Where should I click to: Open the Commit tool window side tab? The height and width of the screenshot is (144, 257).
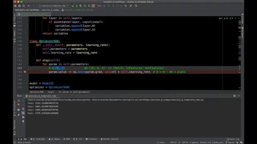(x=14, y=36)
